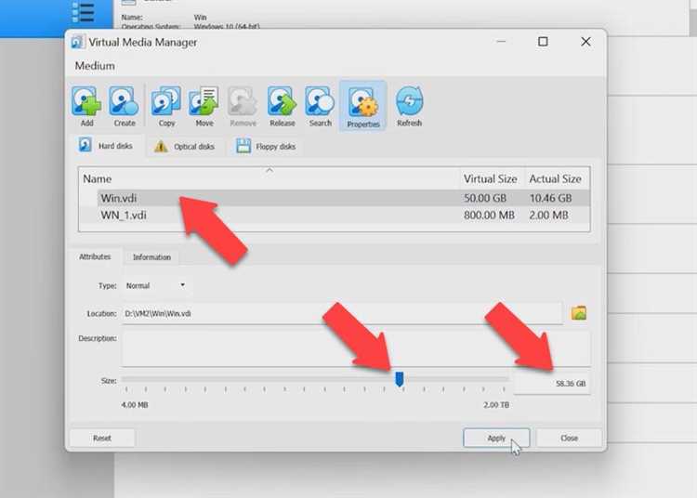Open the Type dropdown set to Normal
697x498 pixels.
[155, 285]
